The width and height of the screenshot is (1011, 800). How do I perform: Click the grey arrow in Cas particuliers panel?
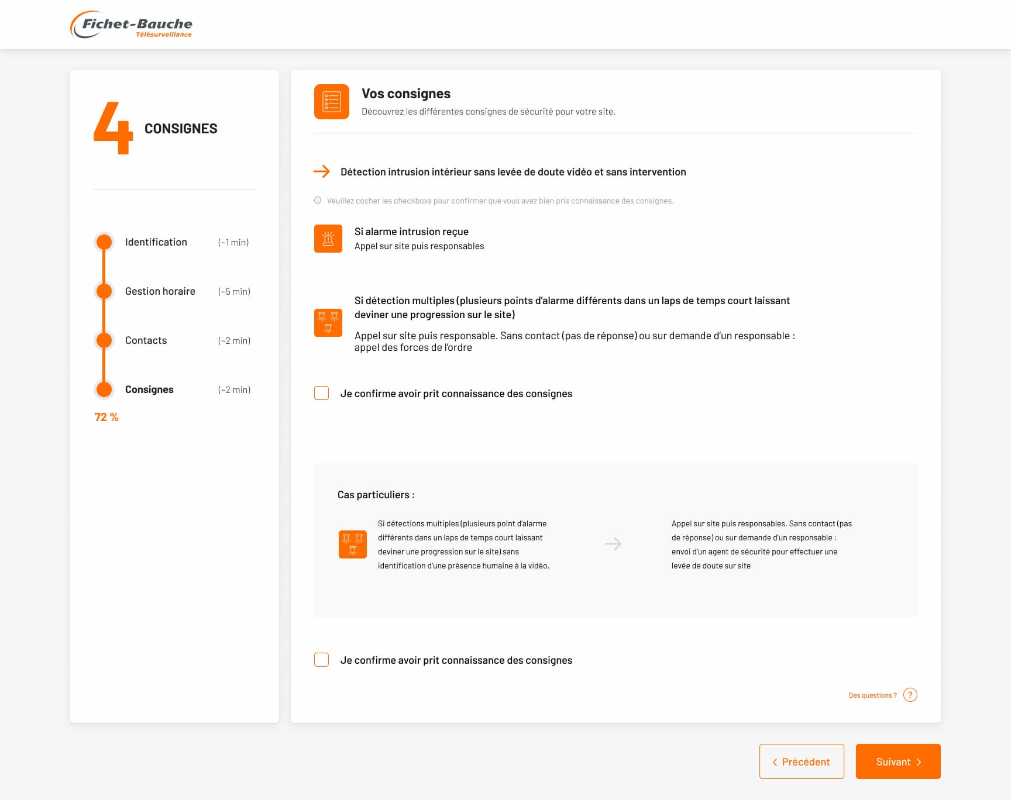613,544
